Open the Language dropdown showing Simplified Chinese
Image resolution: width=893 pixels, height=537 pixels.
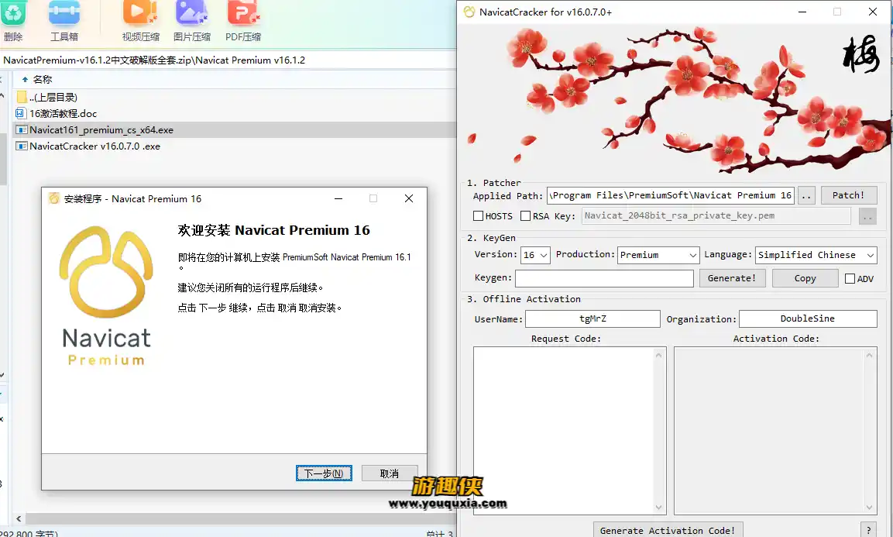tap(816, 255)
